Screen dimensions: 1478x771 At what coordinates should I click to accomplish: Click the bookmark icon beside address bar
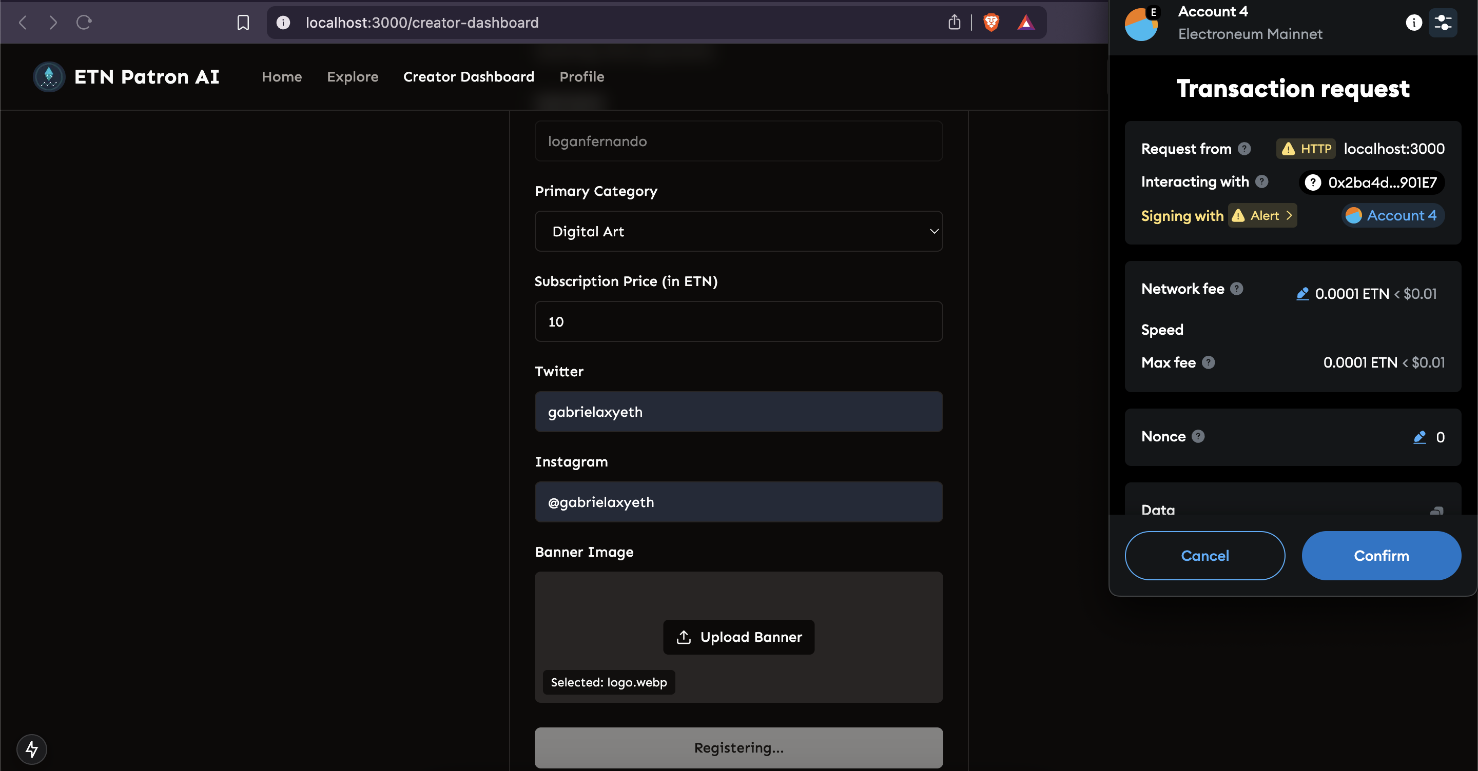coord(243,23)
